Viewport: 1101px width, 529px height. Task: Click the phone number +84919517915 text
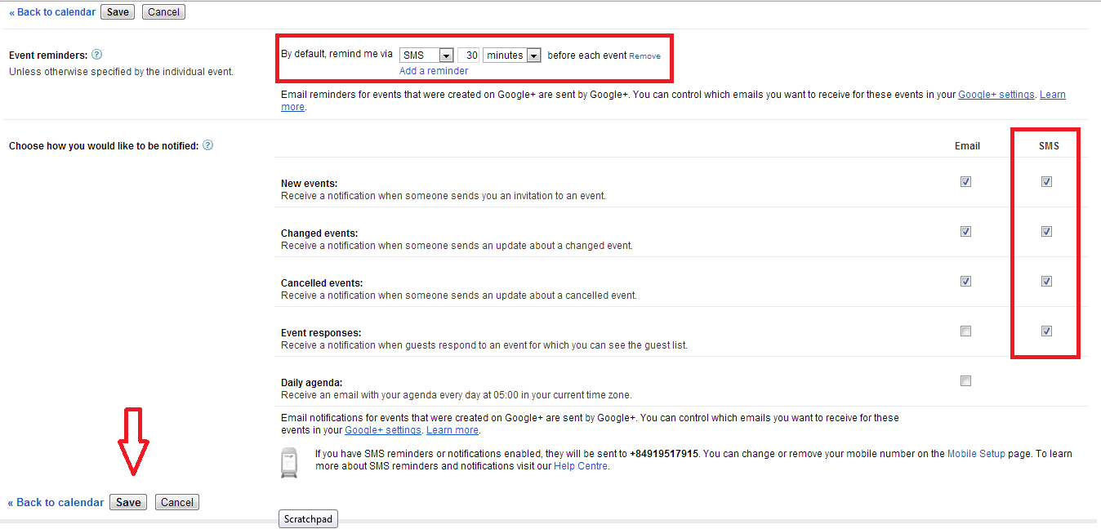coord(664,454)
